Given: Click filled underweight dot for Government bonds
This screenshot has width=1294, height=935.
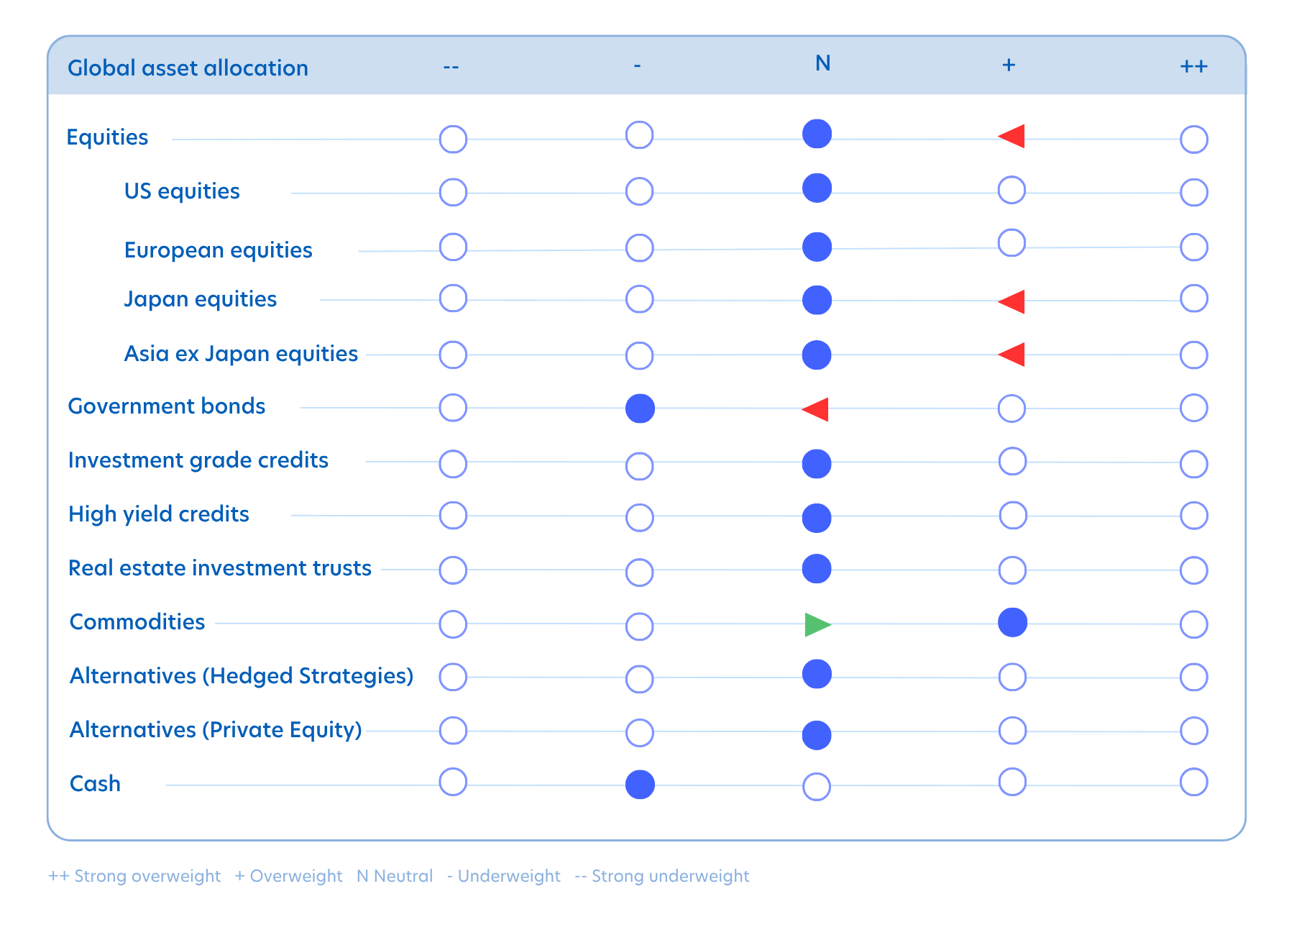Looking at the screenshot, I should click(640, 409).
